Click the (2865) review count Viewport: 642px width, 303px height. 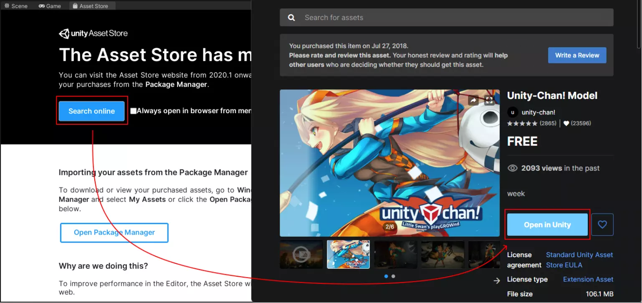coord(548,124)
